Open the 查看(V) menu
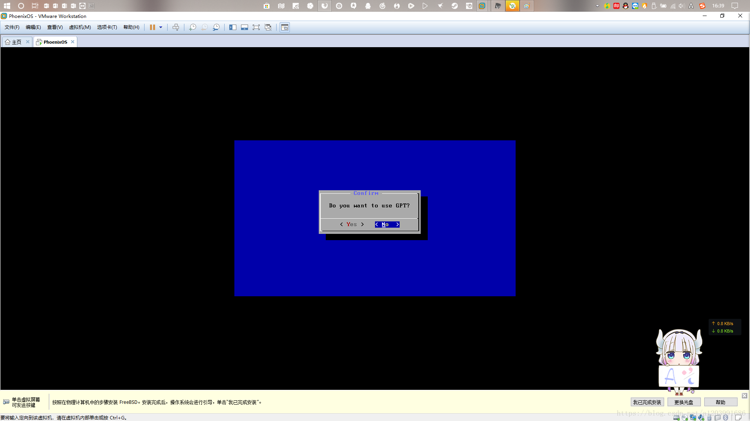The image size is (750, 421). pyautogui.click(x=55, y=27)
